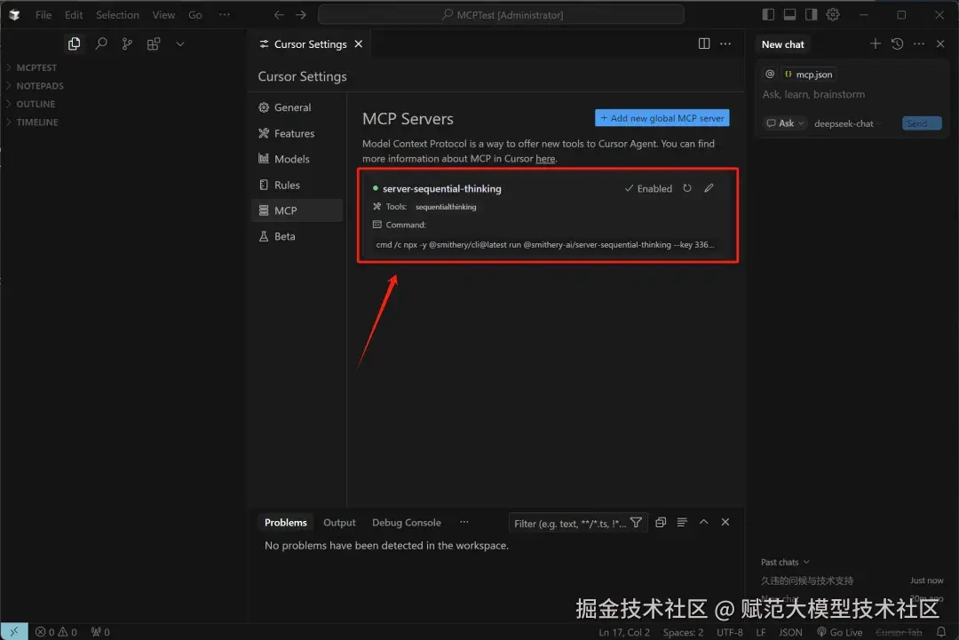Edit server-sequential-thinking with pencil icon
The image size is (959, 640).
coord(709,188)
